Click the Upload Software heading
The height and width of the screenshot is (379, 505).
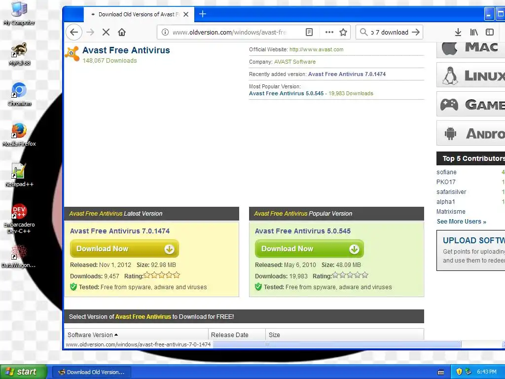pos(474,240)
